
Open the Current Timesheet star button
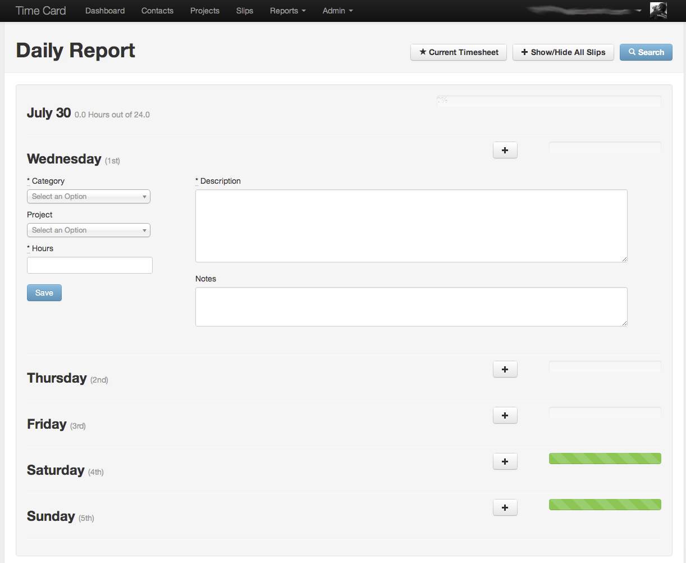pyautogui.click(x=459, y=52)
